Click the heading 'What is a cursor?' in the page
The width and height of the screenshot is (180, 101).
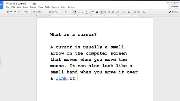tap(73, 35)
